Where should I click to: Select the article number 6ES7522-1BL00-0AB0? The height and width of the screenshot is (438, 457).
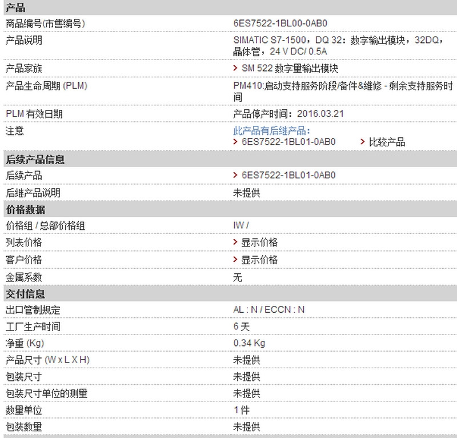click(x=280, y=23)
